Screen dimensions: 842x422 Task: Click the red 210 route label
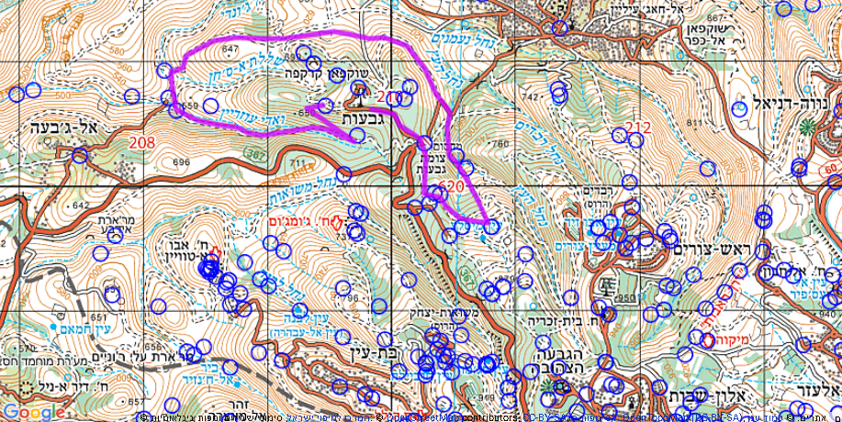389,97
